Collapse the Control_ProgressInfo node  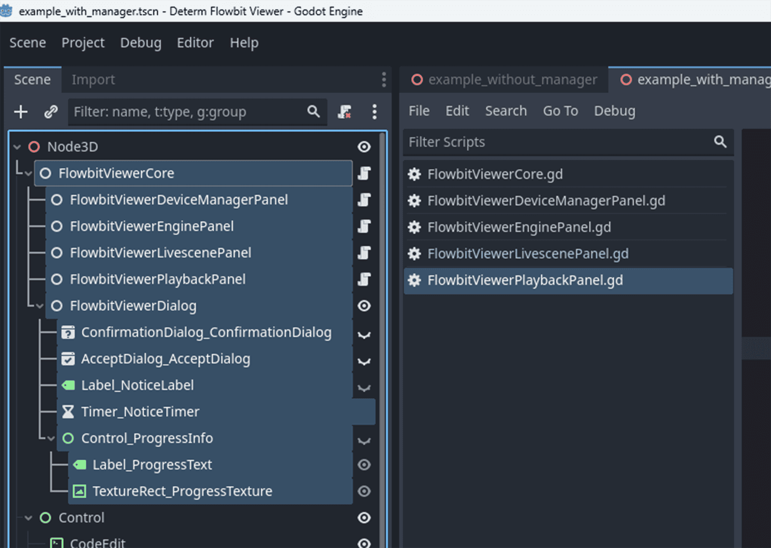[x=51, y=438]
